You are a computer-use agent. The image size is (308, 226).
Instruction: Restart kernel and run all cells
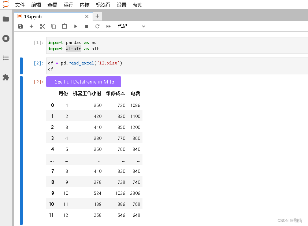click(108, 26)
